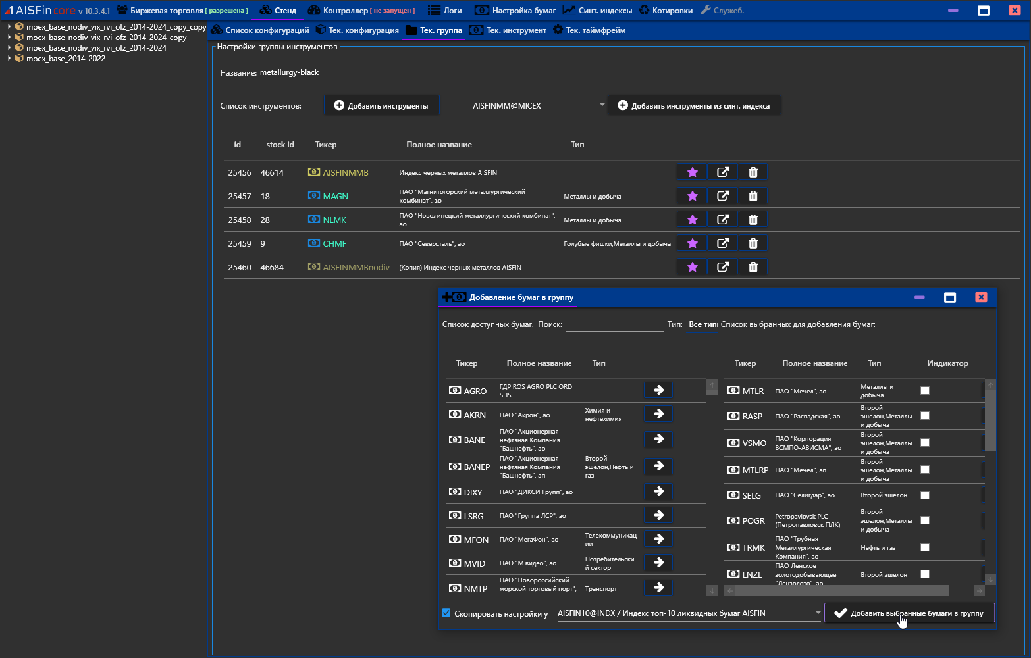1031x658 pixels.
Task: Click arrow button for MVID row
Action: [658, 563]
